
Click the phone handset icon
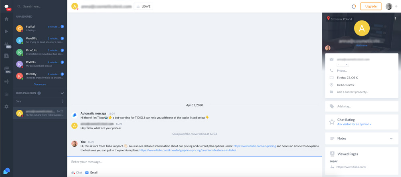pyautogui.click(x=332, y=70)
